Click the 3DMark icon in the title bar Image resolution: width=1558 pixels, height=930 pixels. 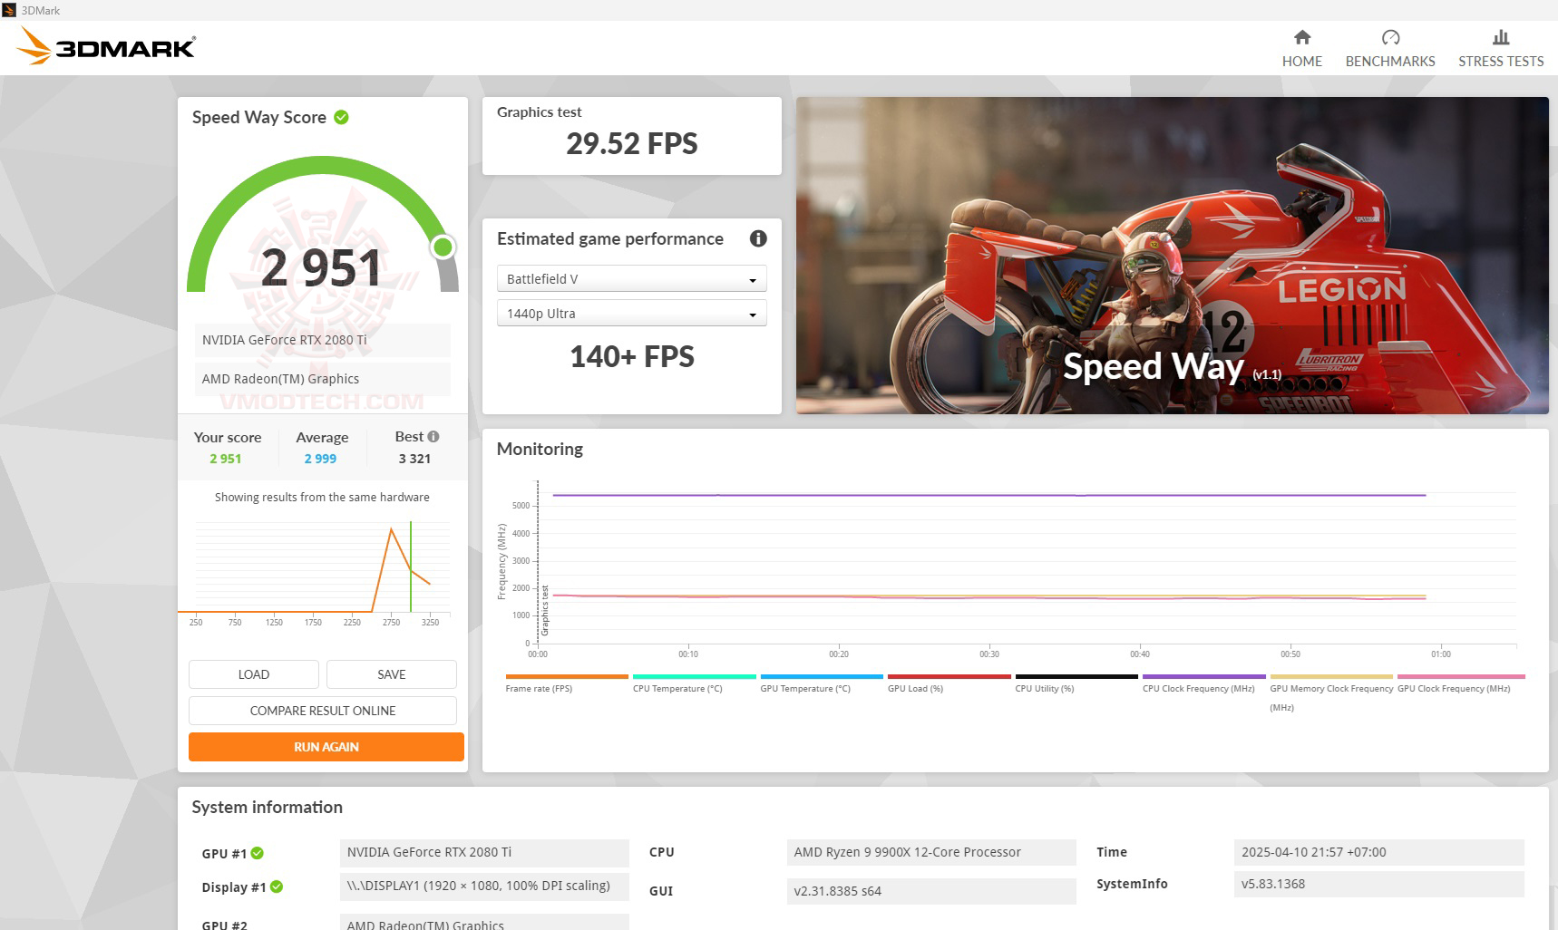click(10, 10)
